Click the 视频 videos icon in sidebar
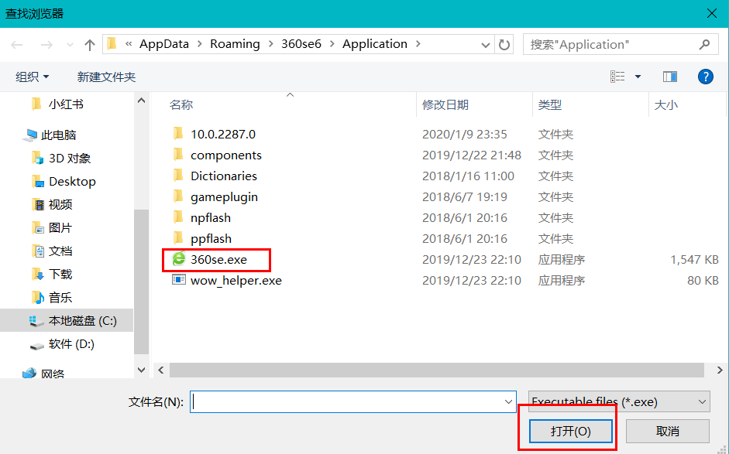The width and height of the screenshot is (729, 454). [x=38, y=205]
